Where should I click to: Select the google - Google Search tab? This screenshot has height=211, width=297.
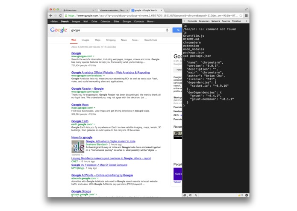tap(147, 10)
